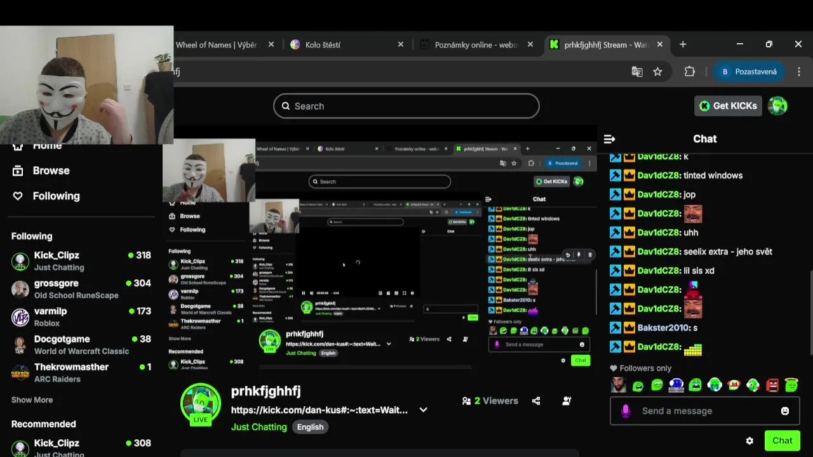Image resolution: width=813 pixels, height=457 pixels.
Task: Expand the stream title chevron
Action: click(423, 410)
